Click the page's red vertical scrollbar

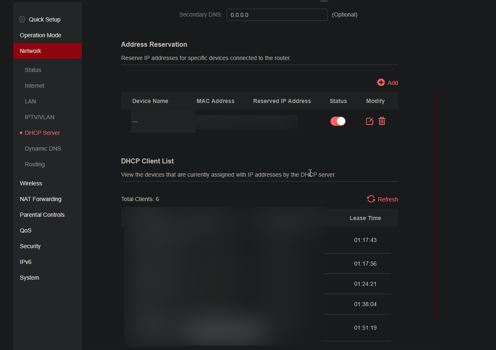(436, 205)
